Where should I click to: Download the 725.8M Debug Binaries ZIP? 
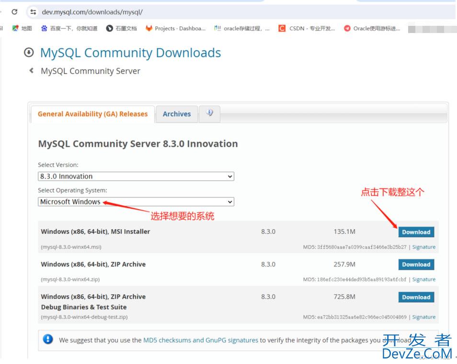tap(416, 297)
